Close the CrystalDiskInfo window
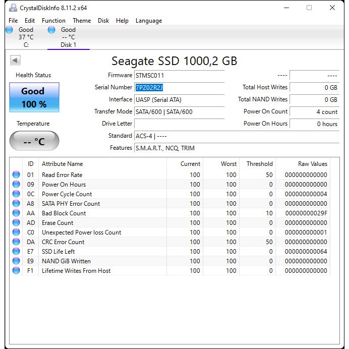The width and height of the screenshot is (349, 349). [332, 8]
